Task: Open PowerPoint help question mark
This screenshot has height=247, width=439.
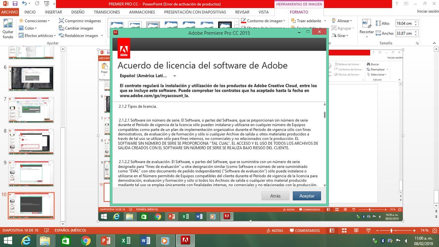Action: pos(397,4)
